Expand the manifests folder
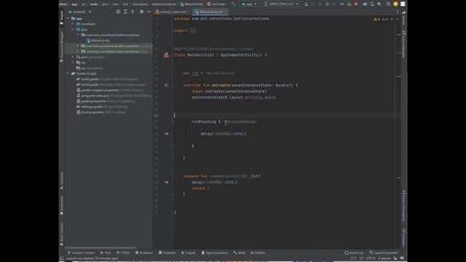 coord(73,24)
